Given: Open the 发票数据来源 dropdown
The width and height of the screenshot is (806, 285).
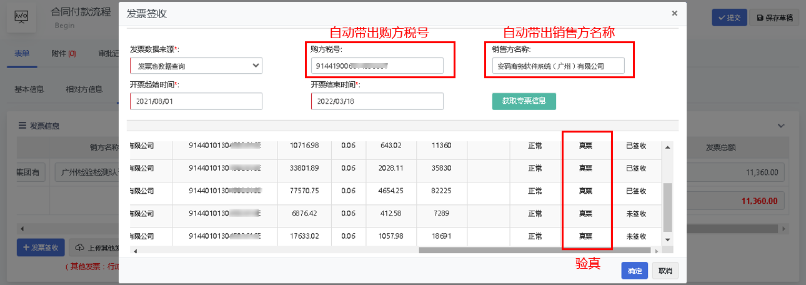Looking at the screenshot, I should click(196, 66).
